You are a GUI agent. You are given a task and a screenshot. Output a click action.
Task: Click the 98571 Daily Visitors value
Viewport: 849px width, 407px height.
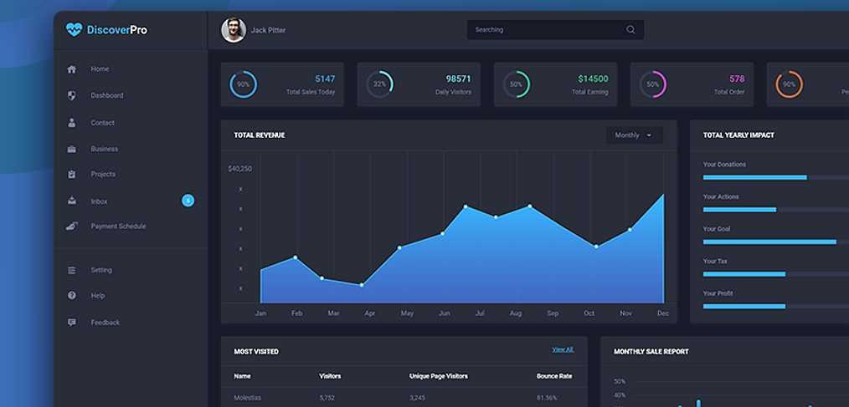(x=458, y=79)
